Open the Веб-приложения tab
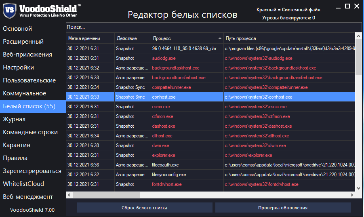Image resolution: width=364 pixels, height=217 pixels. coord(27,55)
